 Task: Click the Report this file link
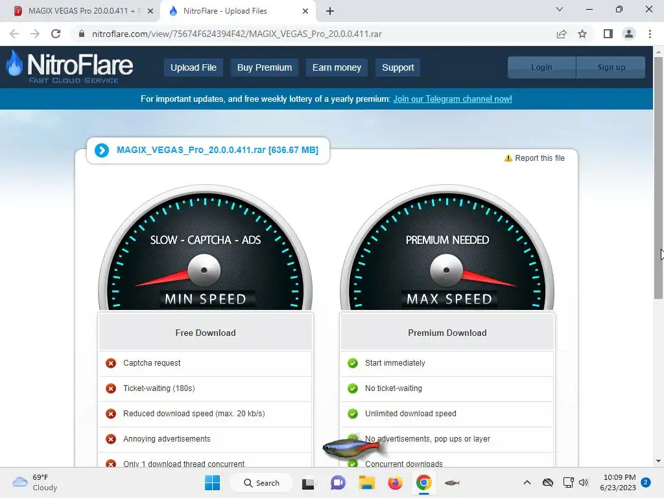click(539, 158)
